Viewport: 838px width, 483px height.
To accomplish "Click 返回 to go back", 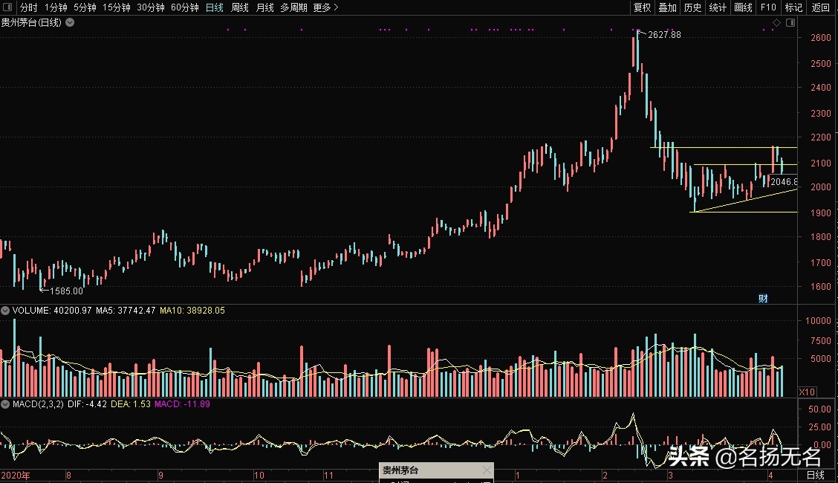I will coord(820,7).
